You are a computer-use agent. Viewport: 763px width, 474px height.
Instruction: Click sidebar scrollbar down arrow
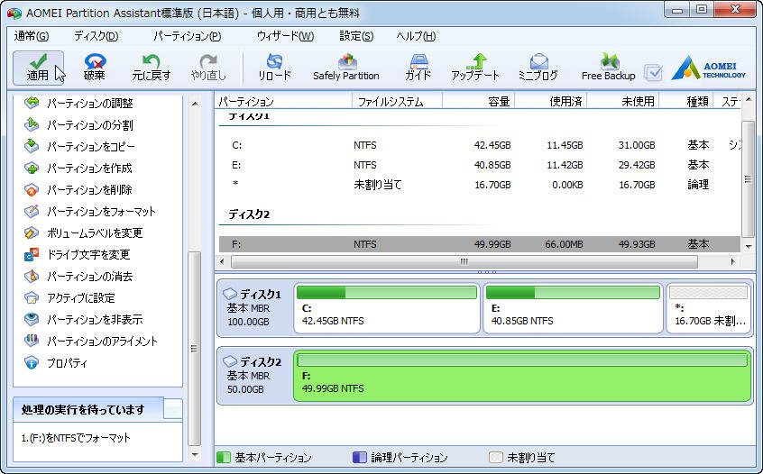point(195,455)
